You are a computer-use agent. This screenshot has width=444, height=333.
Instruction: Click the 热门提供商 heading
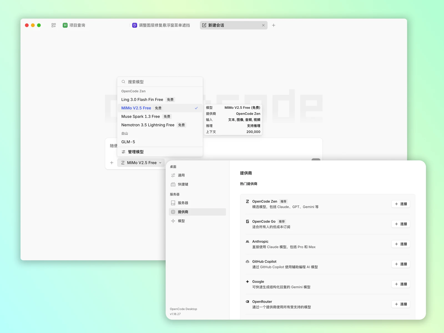pos(249,184)
